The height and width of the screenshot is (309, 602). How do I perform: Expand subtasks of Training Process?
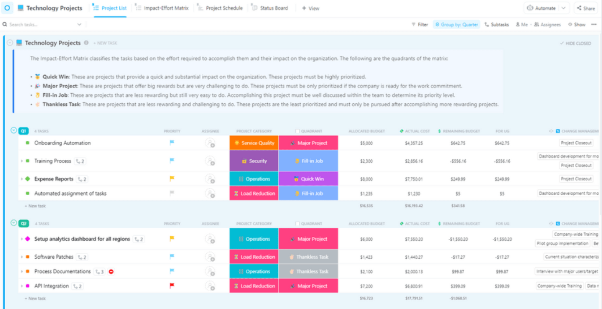coord(21,161)
